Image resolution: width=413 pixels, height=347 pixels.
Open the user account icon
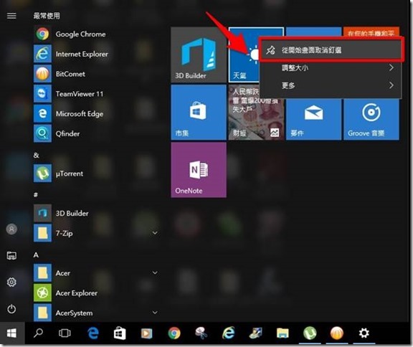point(11,229)
